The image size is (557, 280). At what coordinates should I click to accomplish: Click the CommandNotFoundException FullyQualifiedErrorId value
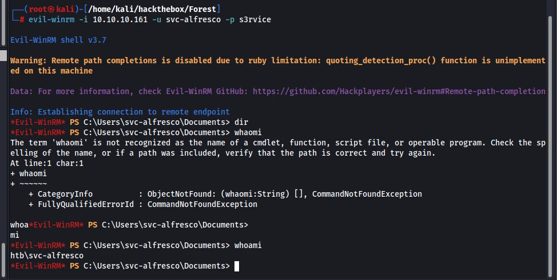[202, 205]
